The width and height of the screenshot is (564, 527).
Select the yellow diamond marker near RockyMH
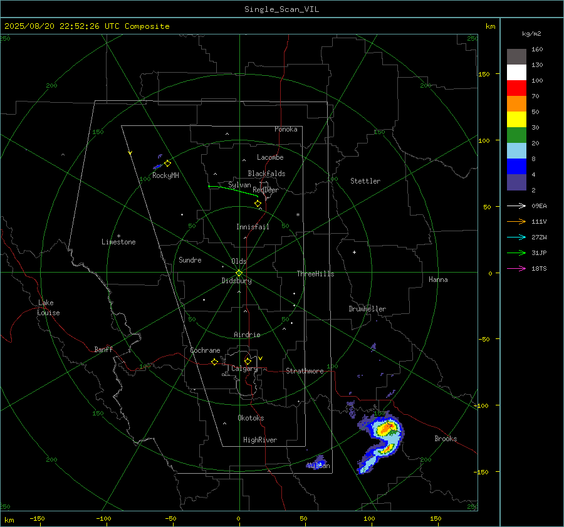(x=167, y=164)
